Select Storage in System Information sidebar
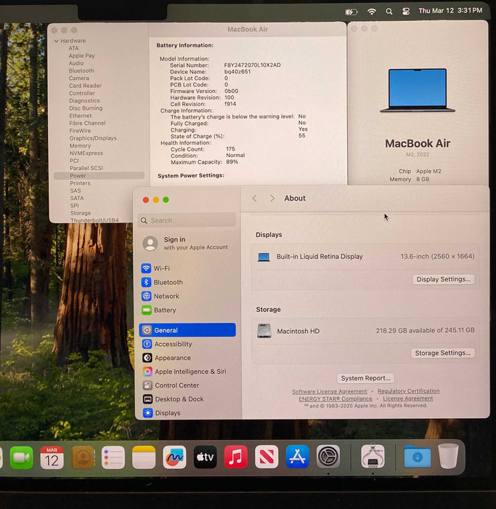Image resolution: width=496 pixels, height=509 pixels. 81,213
